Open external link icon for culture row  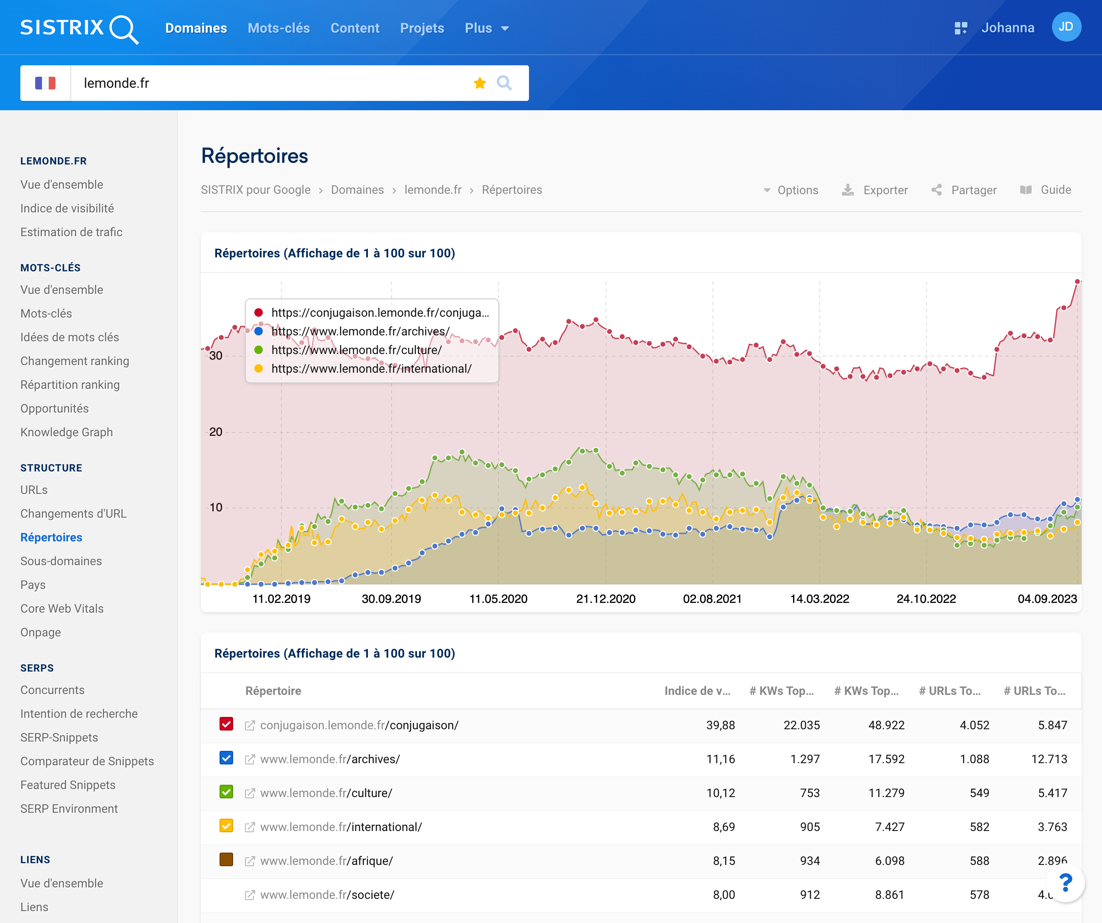coord(250,793)
